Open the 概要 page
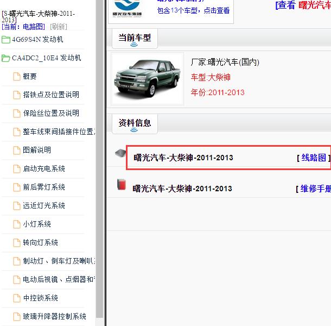The width and height of the screenshot is (331, 326). tap(30, 76)
